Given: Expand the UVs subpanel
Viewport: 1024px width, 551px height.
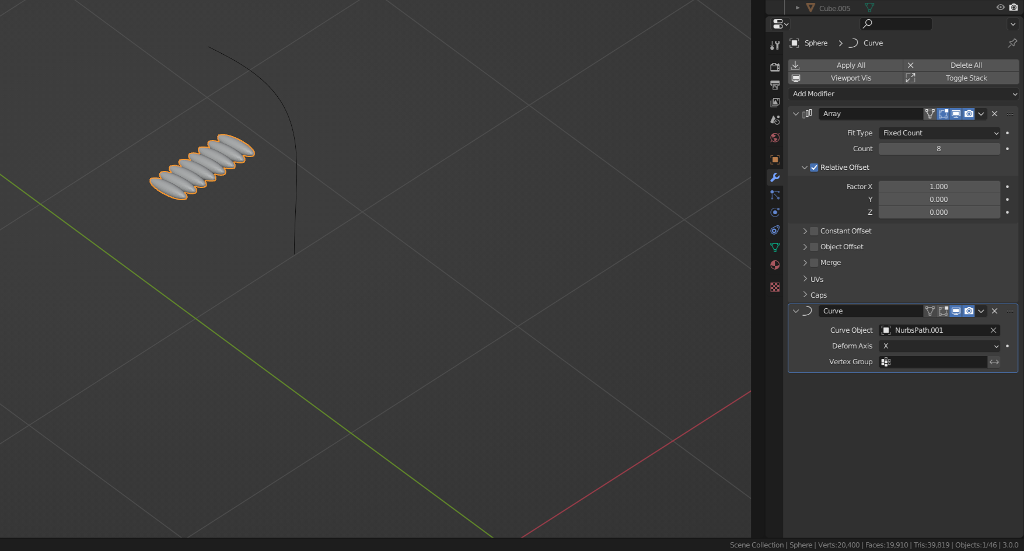Looking at the screenshot, I should 805,279.
